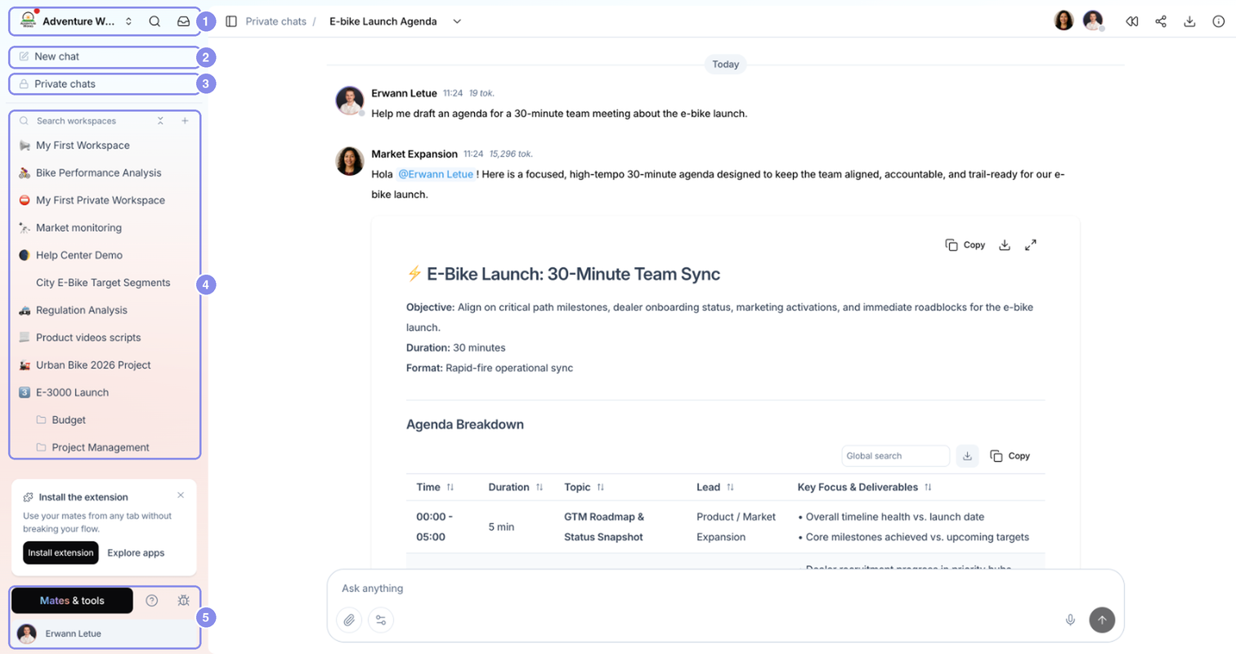The image size is (1236, 654).
Task: Expand the E-bike Launch Agenda title dropdown
Action: click(457, 21)
